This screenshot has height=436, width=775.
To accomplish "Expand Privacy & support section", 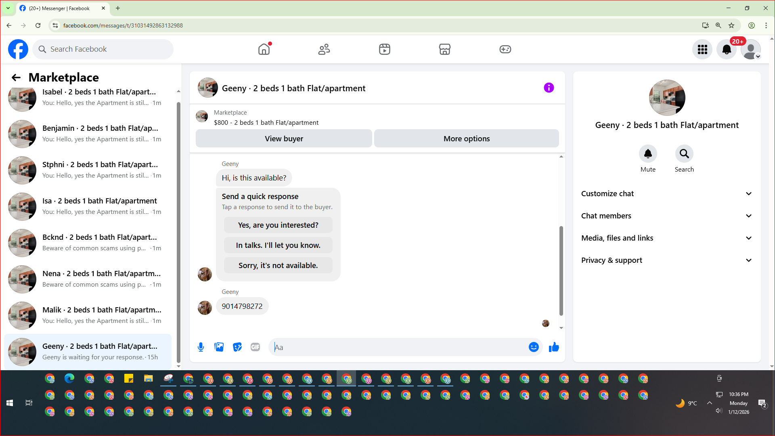I will [667, 260].
